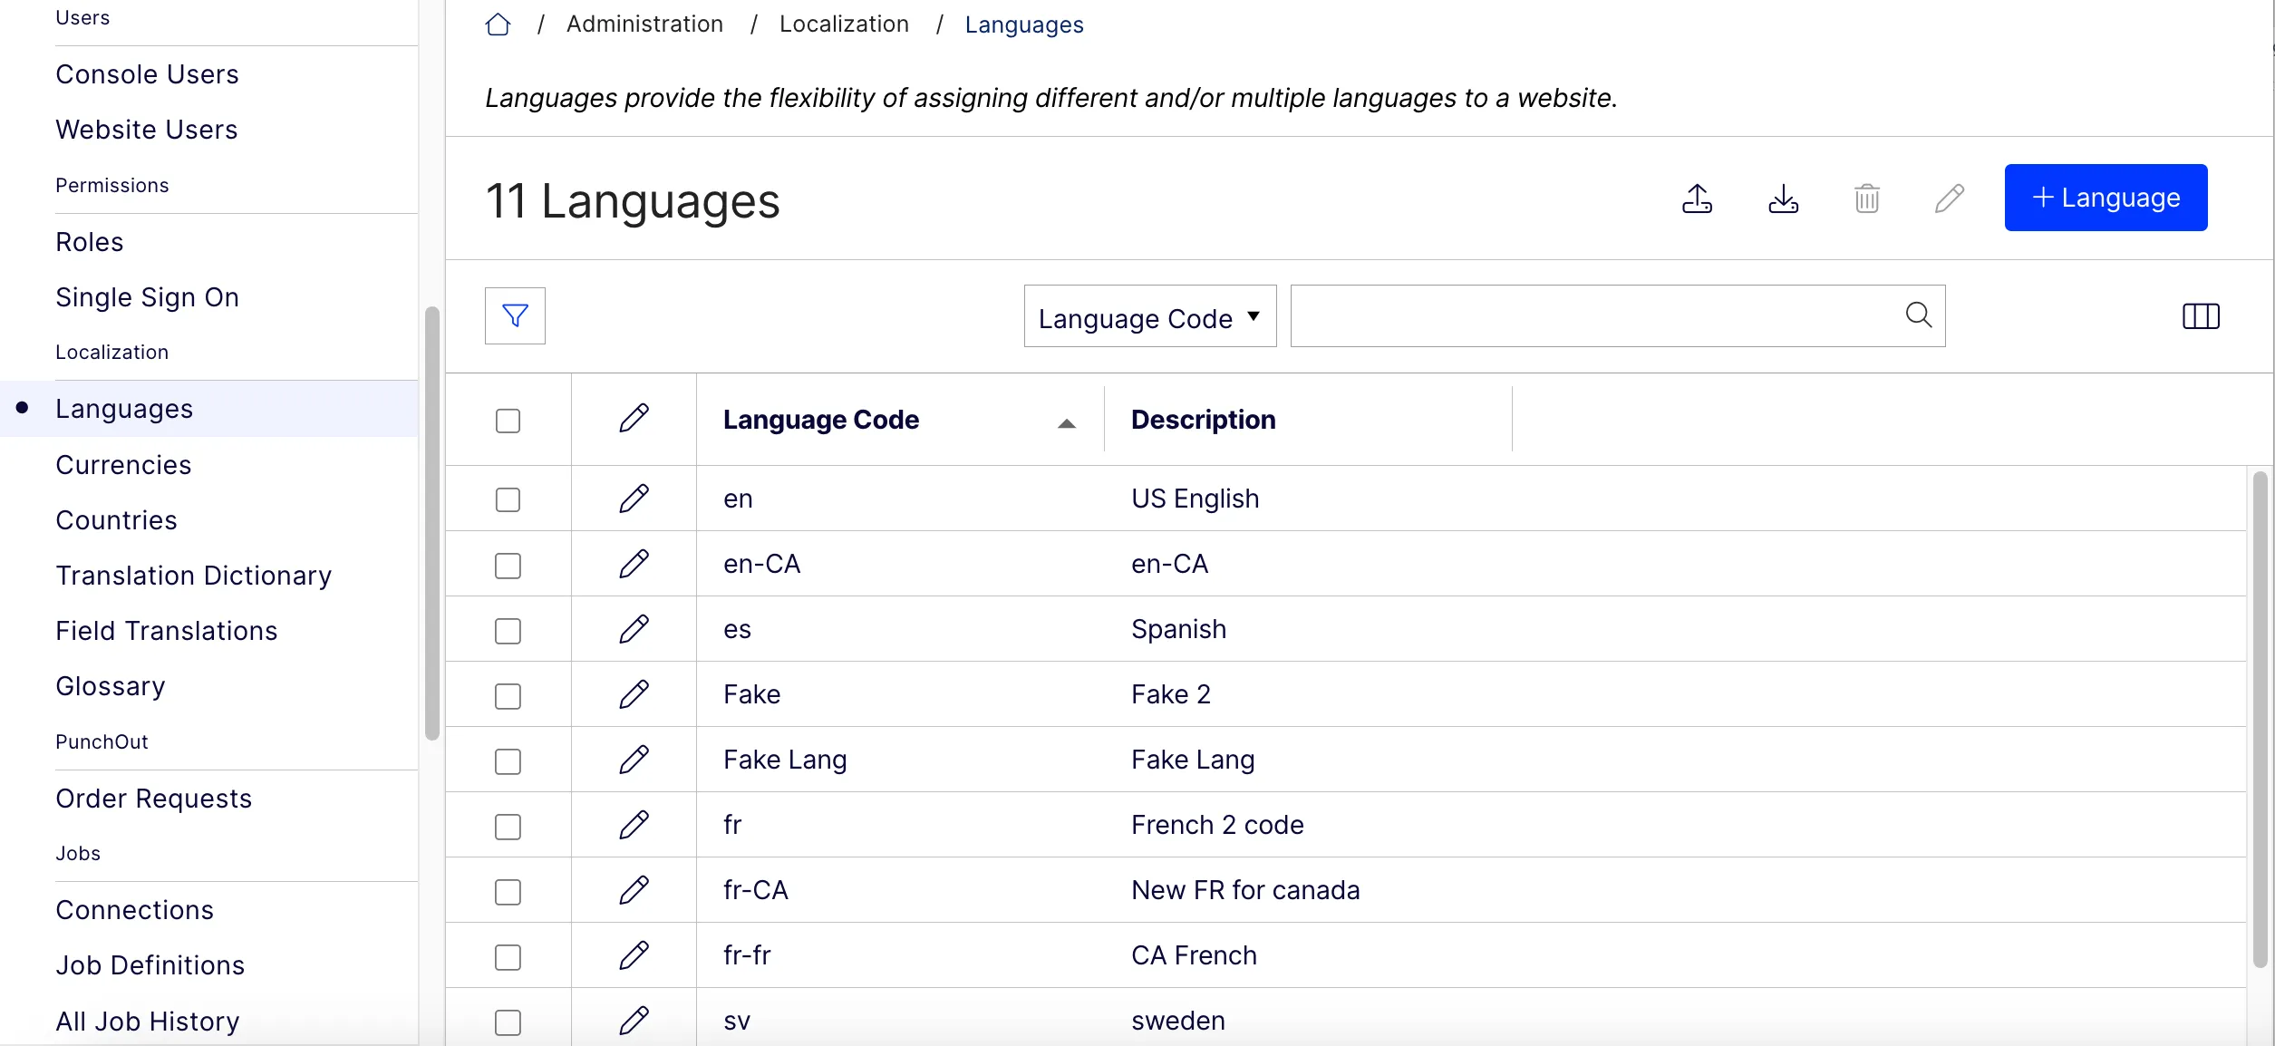
Task: Open Console Users in the sidebar
Action: pyautogui.click(x=147, y=74)
